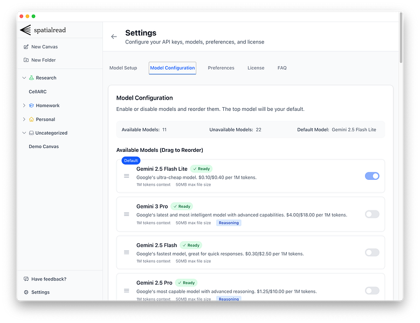Click the Gemini 2.5 Pro drag handle

click(x=126, y=291)
